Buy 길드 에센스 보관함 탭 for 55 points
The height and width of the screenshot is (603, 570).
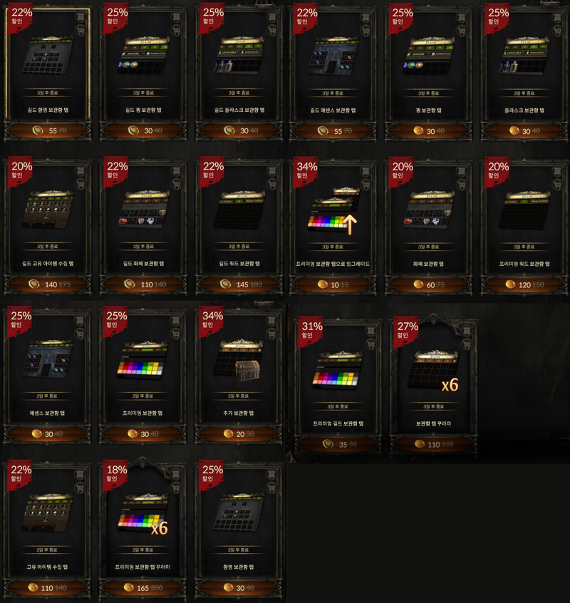click(333, 131)
